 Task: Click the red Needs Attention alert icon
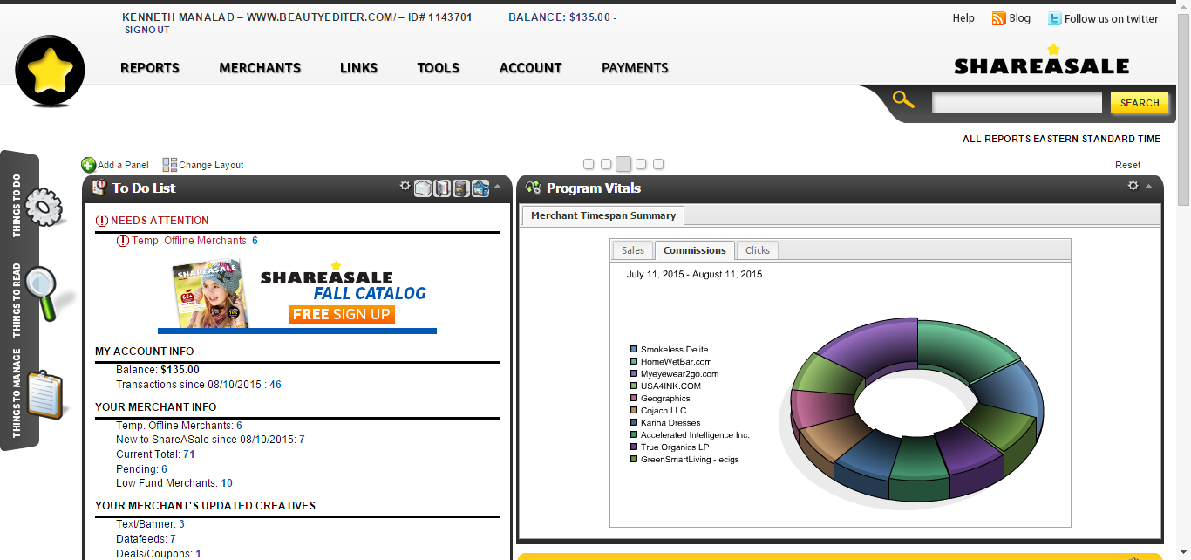[101, 221]
